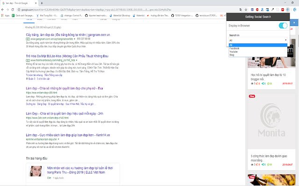The height and width of the screenshot is (186, 299).
Task: Click the Trị nám tàn nhang sublink
Action: (x=34, y=75)
